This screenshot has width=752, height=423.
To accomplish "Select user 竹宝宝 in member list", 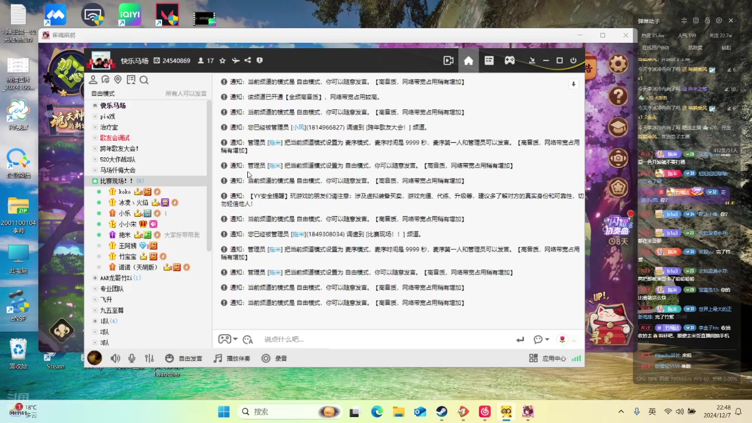I will pyautogui.click(x=127, y=256).
